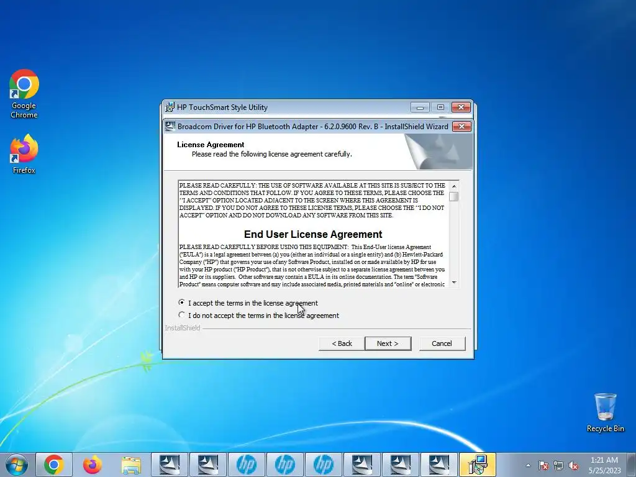The height and width of the screenshot is (477, 636).
Task: Close the Broadcom InstallShield Wizard
Action: click(461, 127)
